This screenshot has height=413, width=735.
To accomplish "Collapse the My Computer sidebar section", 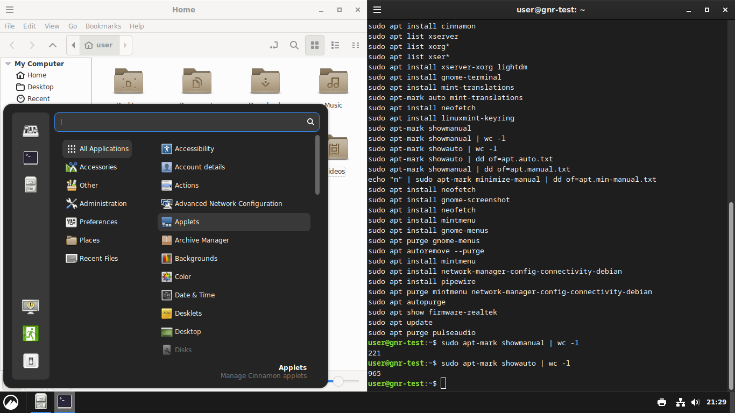I will 8,63.
